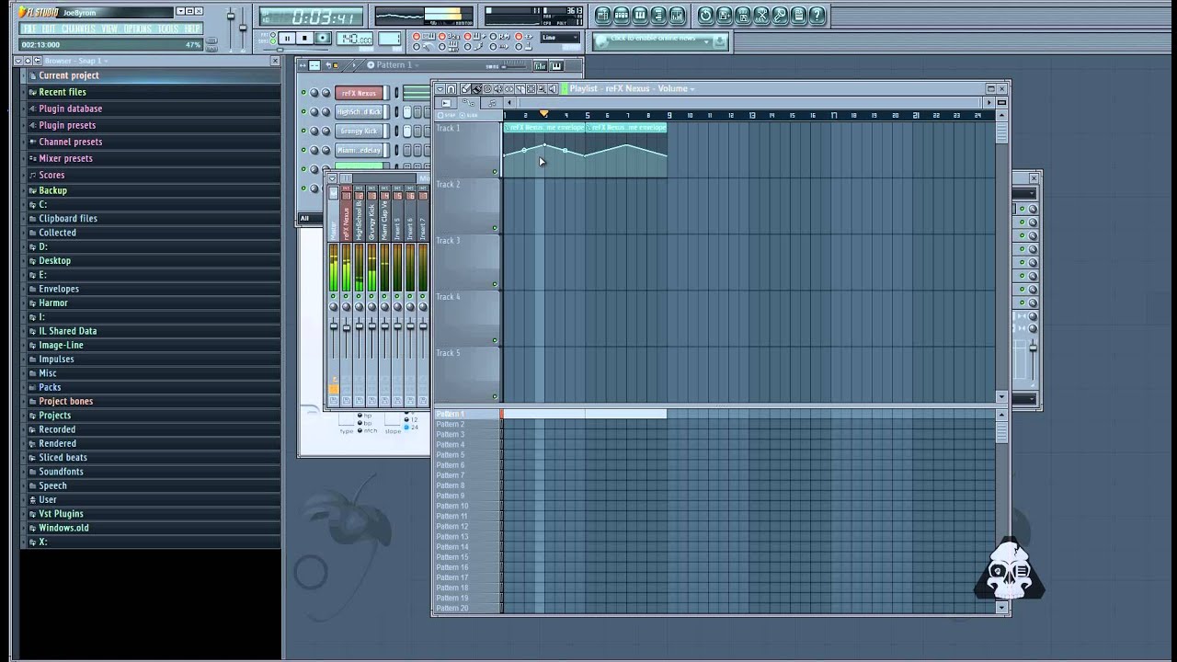Open the Playlist options dropdown arrow
Image resolution: width=1177 pixels, height=662 pixels.
(x=440, y=88)
